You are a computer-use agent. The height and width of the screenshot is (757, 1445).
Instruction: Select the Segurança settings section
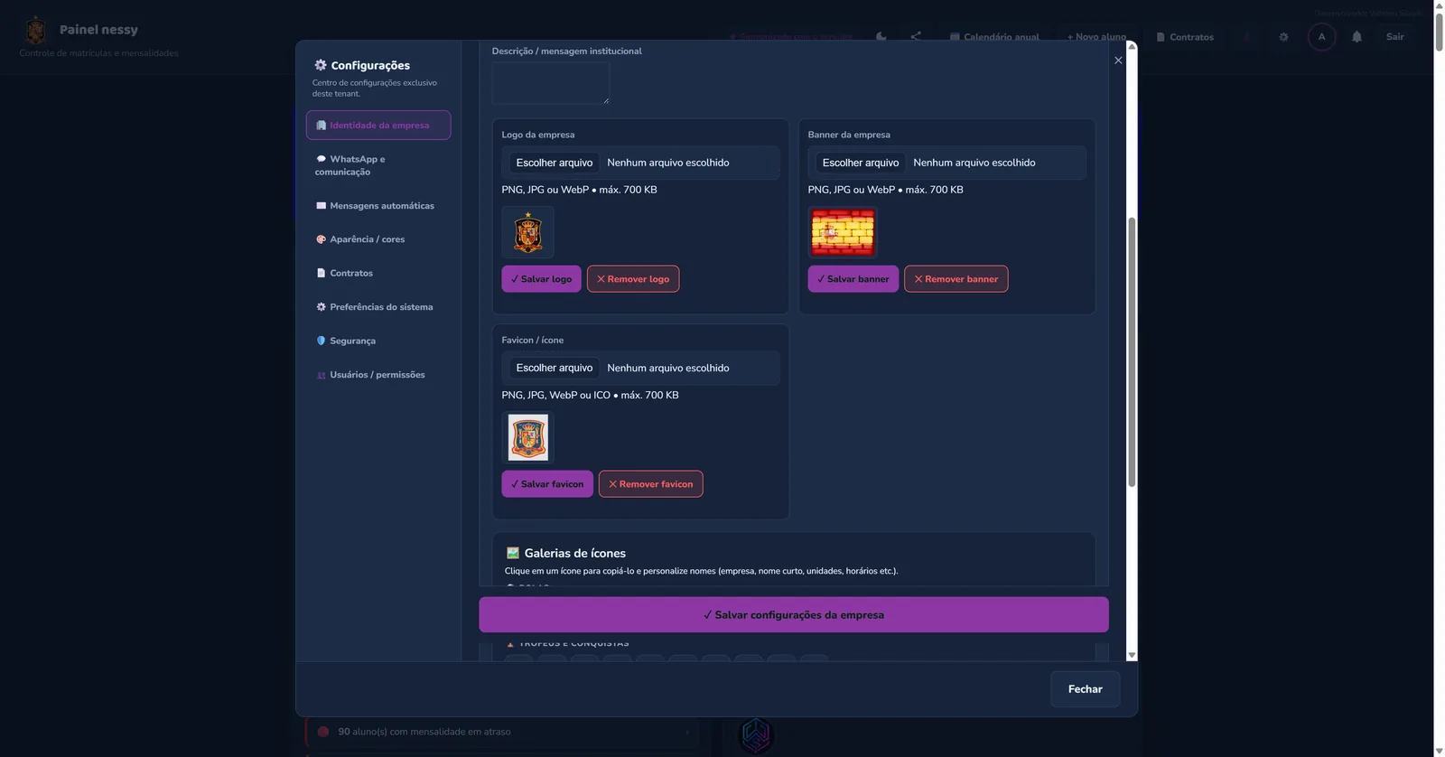(378, 341)
